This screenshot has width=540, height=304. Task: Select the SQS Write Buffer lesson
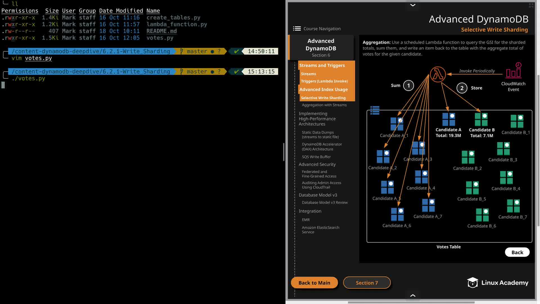pyautogui.click(x=316, y=157)
